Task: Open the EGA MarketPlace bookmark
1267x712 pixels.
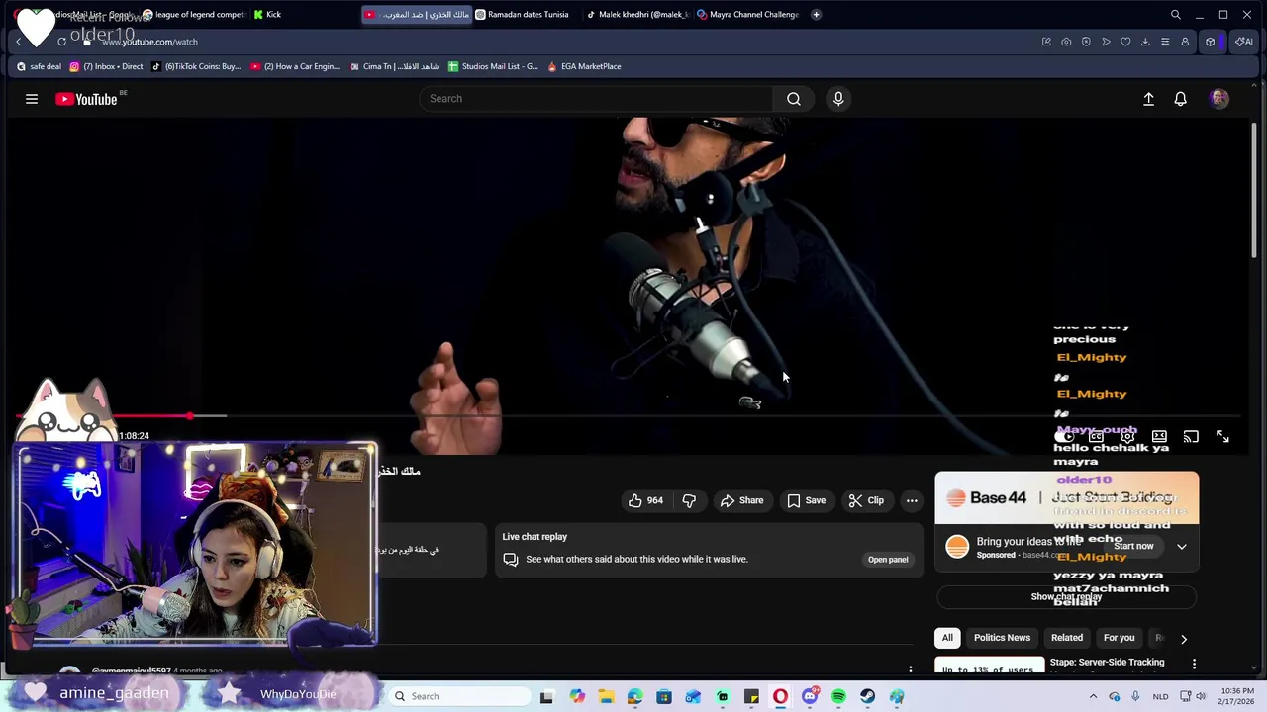Action: click(x=584, y=67)
